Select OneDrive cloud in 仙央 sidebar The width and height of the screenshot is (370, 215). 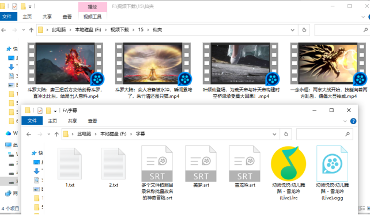(x=8, y=133)
